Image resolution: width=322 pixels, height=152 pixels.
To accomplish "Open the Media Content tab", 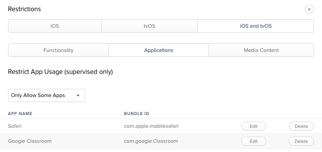I will pyautogui.click(x=261, y=50).
